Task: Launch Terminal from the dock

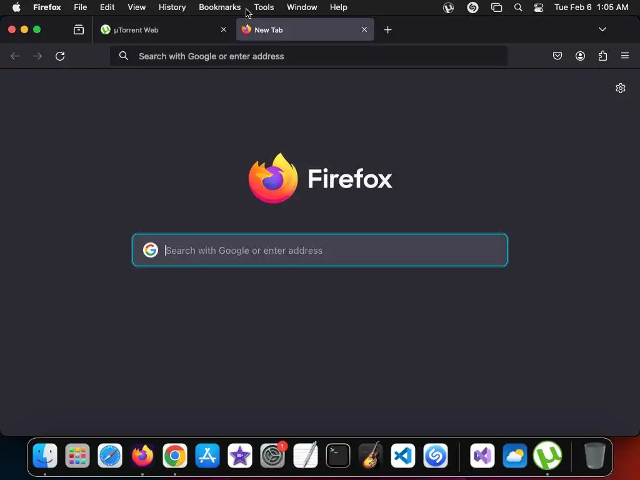Action: [x=338, y=456]
